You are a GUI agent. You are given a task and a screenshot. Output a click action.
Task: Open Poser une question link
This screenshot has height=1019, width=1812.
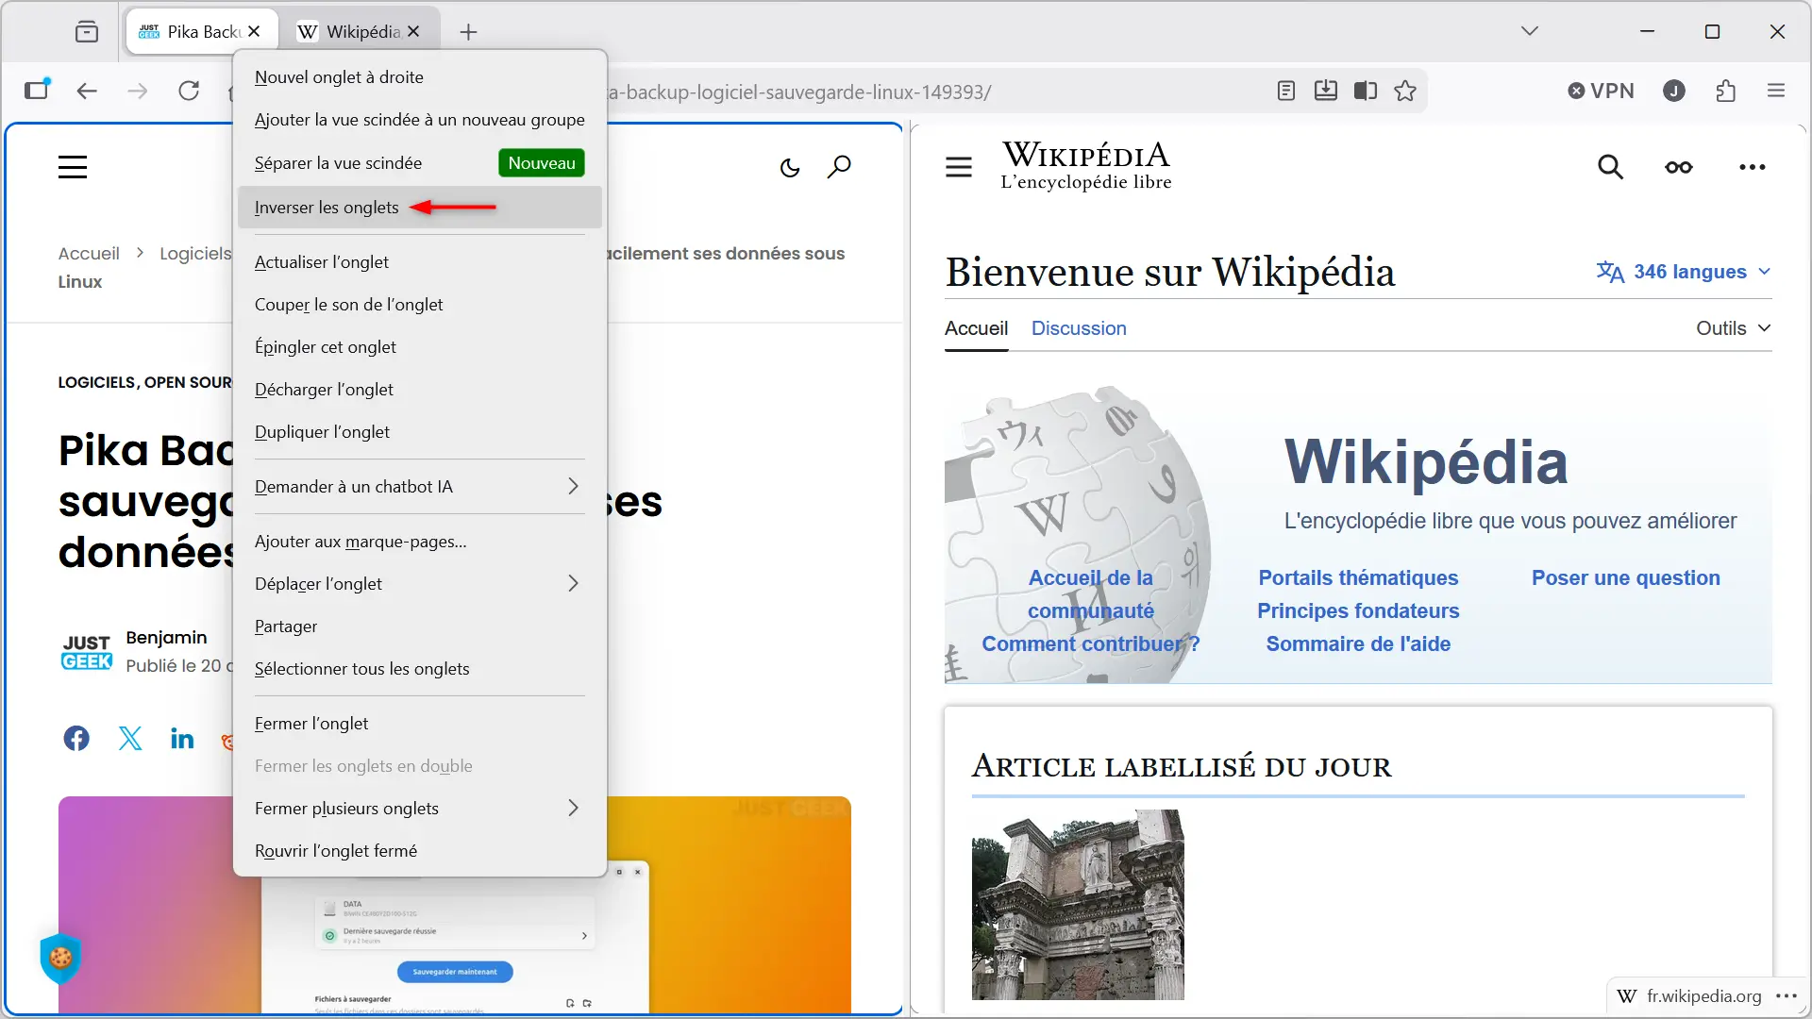[x=1625, y=577]
